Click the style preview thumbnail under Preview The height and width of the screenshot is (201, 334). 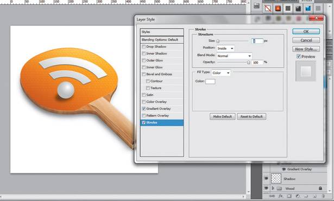pyautogui.click(x=306, y=71)
